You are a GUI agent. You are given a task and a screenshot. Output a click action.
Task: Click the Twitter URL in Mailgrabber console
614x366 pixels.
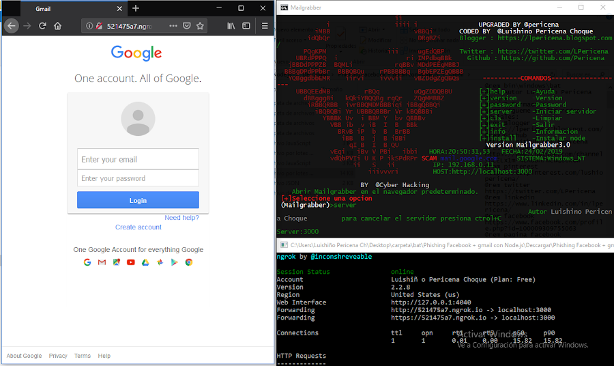coord(553,51)
